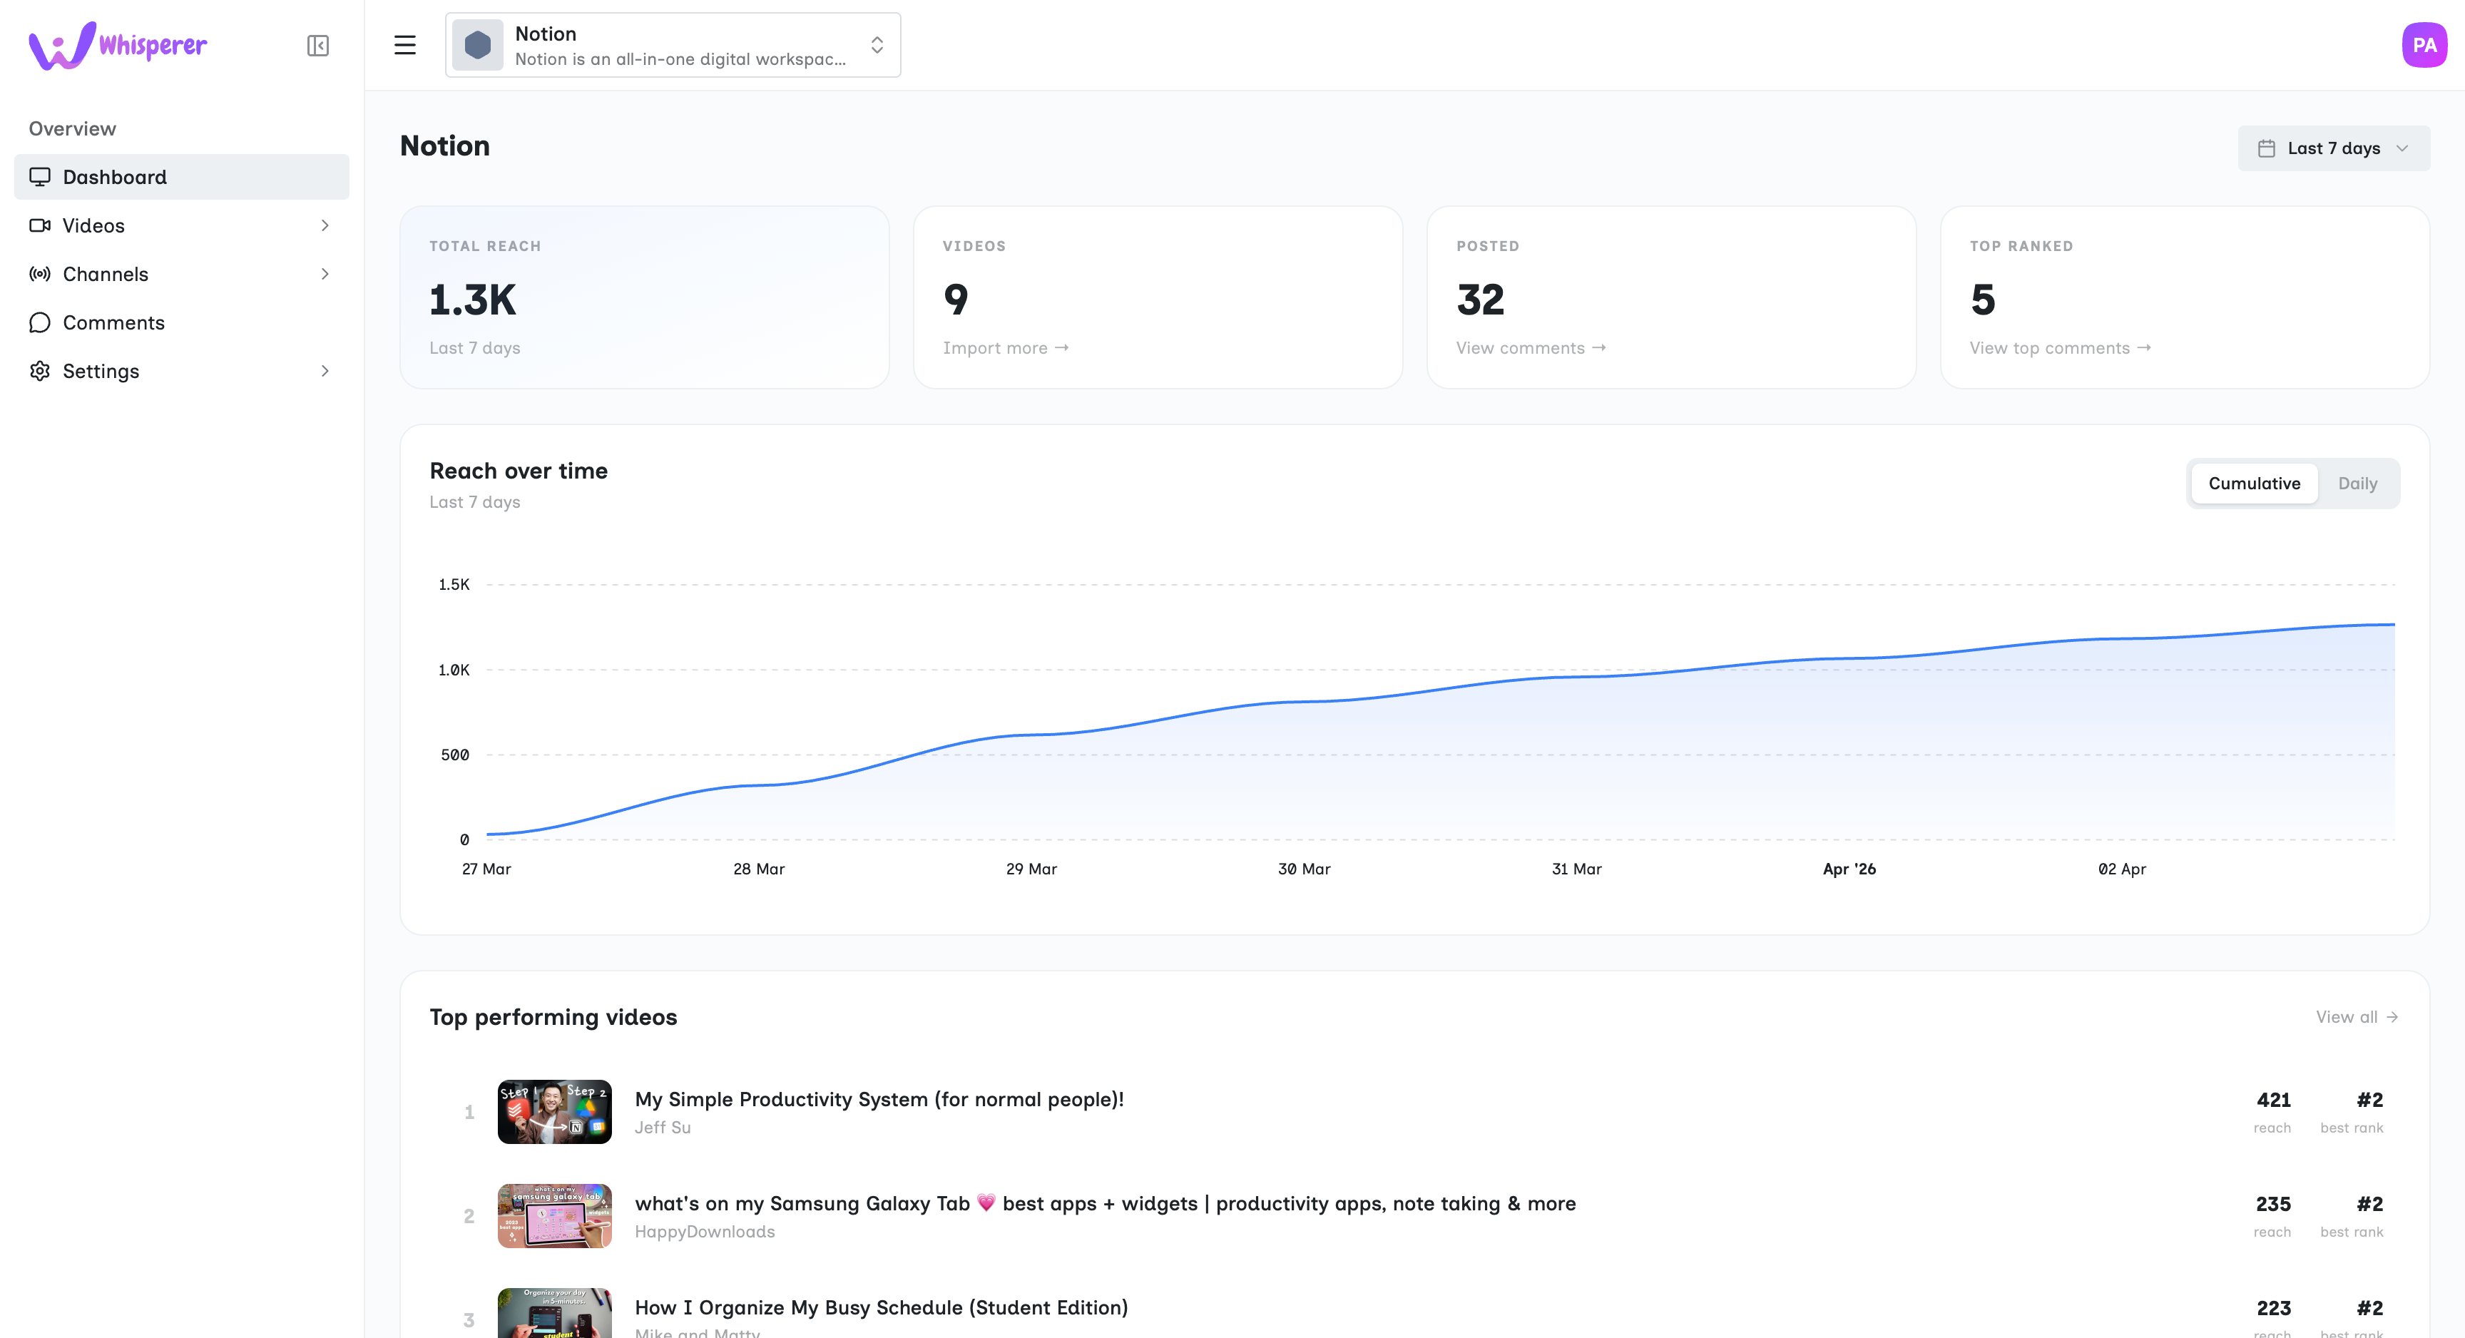Click the Import more link
Screen dimensions: 2465x1338
pos(1005,348)
